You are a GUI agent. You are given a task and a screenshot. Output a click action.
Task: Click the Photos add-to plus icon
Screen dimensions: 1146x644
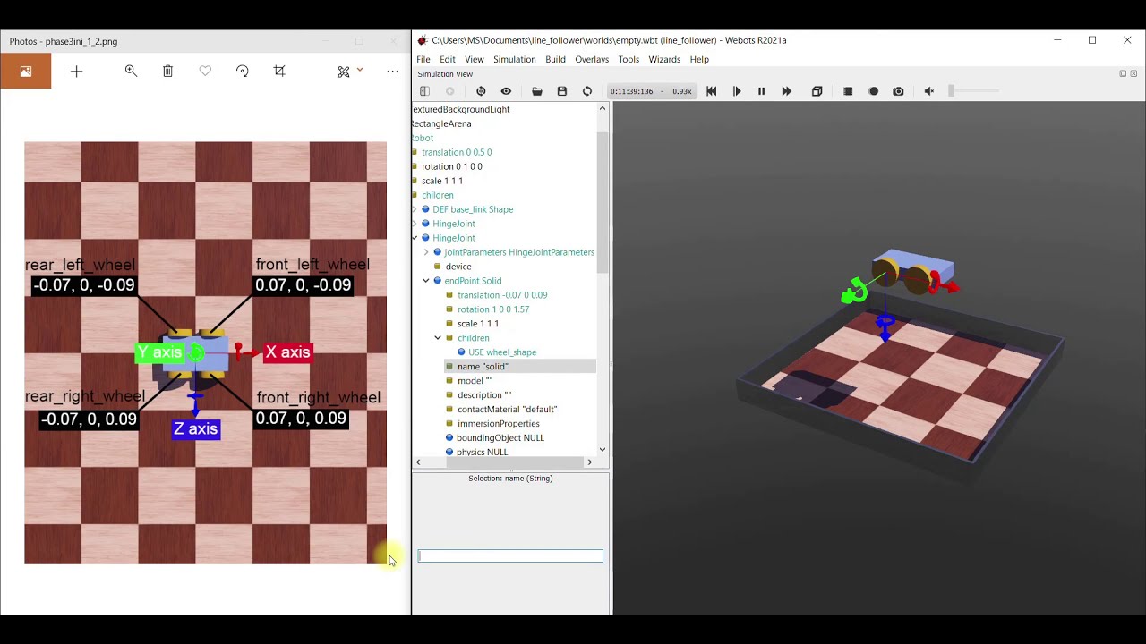tap(77, 72)
